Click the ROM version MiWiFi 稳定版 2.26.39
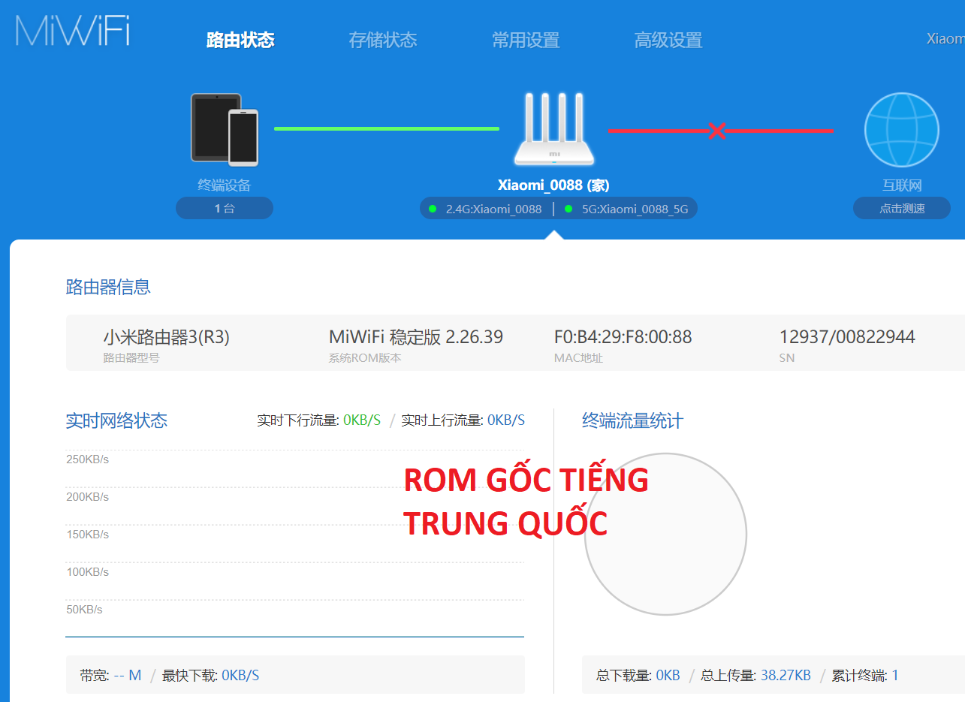The width and height of the screenshot is (965, 702). pyautogui.click(x=416, y=337)
